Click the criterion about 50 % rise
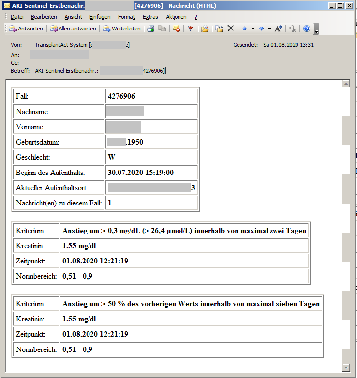Screen dimensions: 357x378 (x=191, y=304)
